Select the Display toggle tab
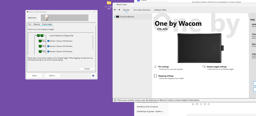 coord(47,24)
